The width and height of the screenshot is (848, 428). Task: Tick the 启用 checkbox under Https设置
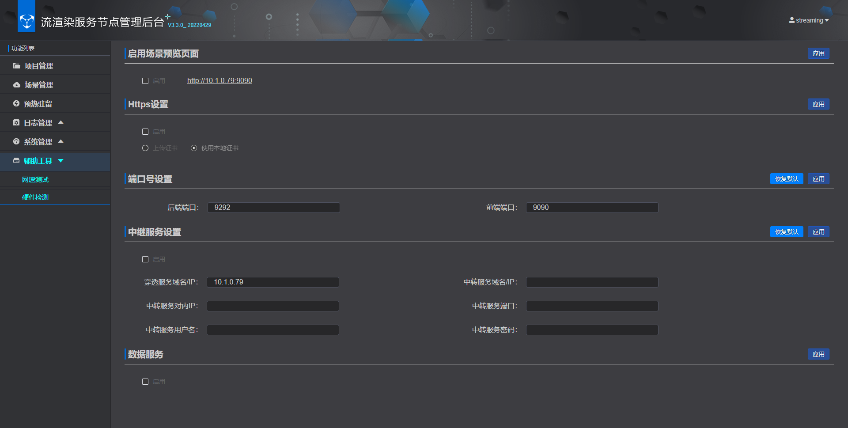(145, 132)
